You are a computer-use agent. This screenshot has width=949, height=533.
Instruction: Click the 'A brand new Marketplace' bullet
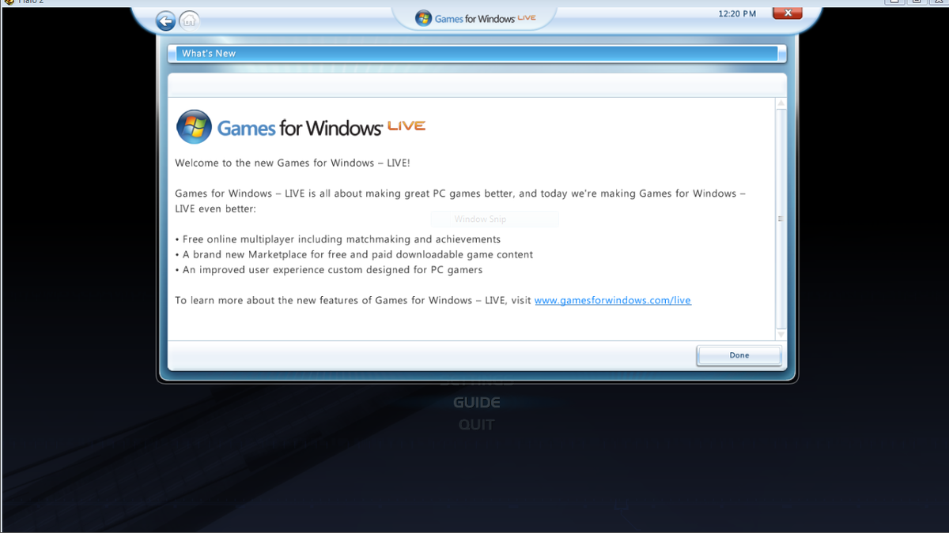pyautogui.click(x=354, y=255)
